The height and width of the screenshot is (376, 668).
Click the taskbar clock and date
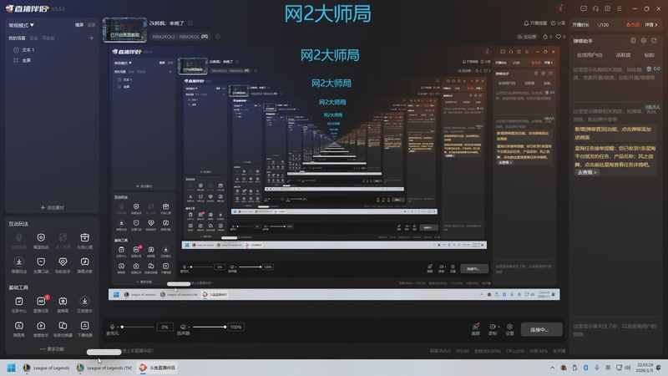click(644, 368)
